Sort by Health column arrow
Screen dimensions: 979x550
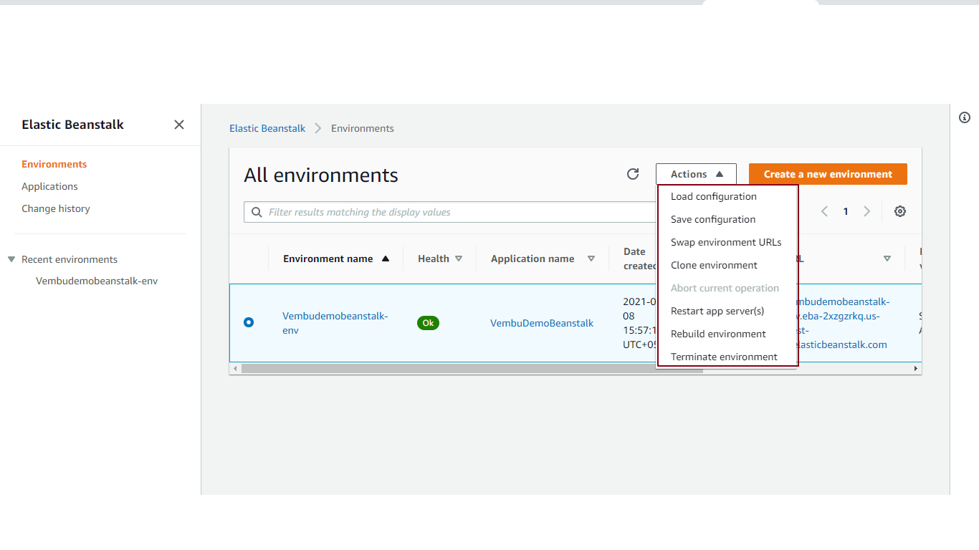[x=459, y=259]
